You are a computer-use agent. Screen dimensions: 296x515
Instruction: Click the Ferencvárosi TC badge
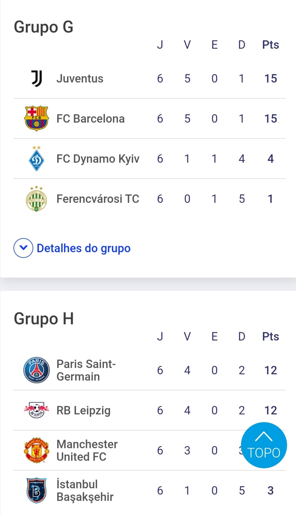point(37,199)
